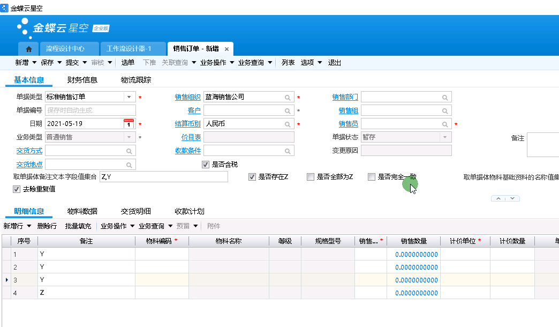The image size is (559, 327).
Task: Open 新增行 dropdown arrow
Action: click(29, 226)
